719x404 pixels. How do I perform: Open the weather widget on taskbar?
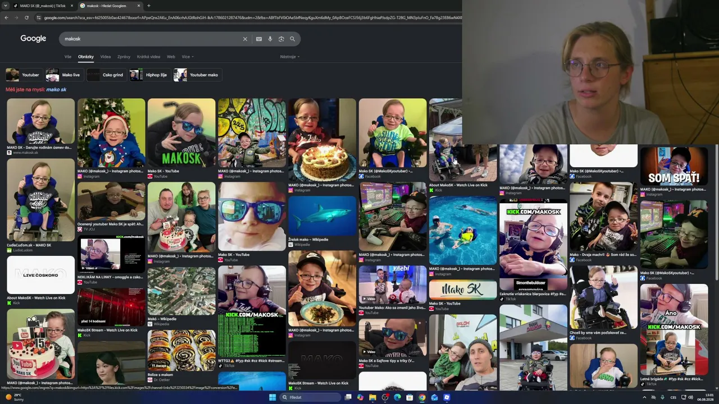[15, 397]
